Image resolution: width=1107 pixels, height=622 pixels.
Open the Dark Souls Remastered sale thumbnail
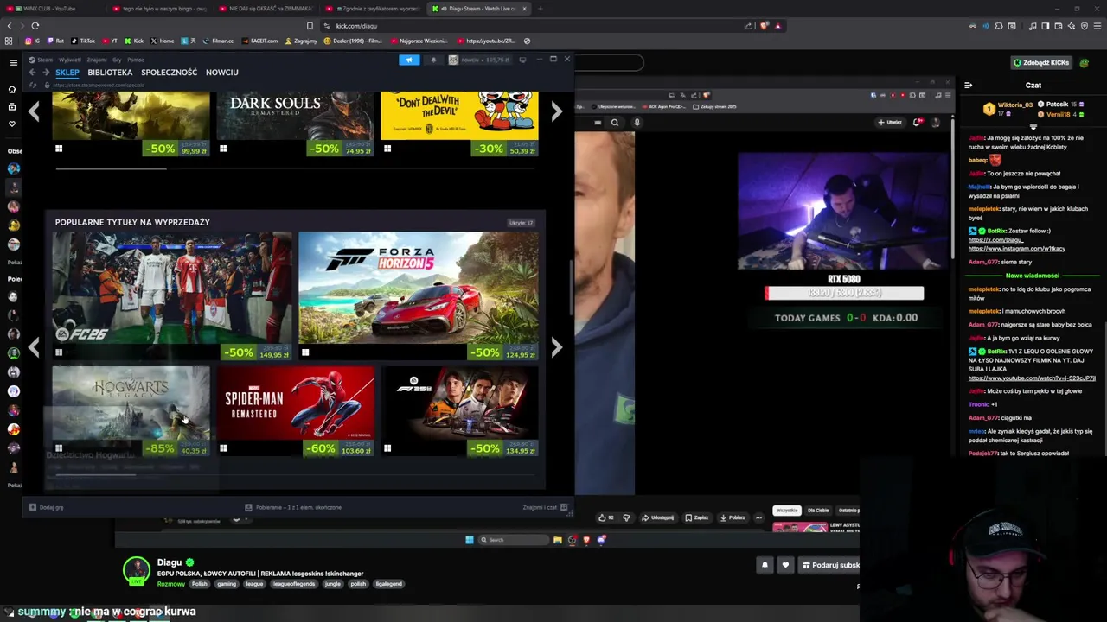(x=295, y=124)
